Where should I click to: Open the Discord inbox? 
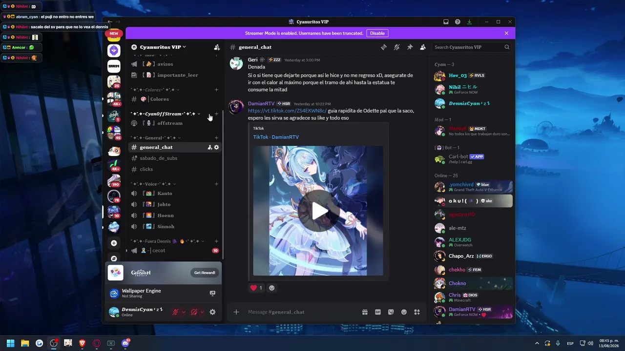coord(446,22)
